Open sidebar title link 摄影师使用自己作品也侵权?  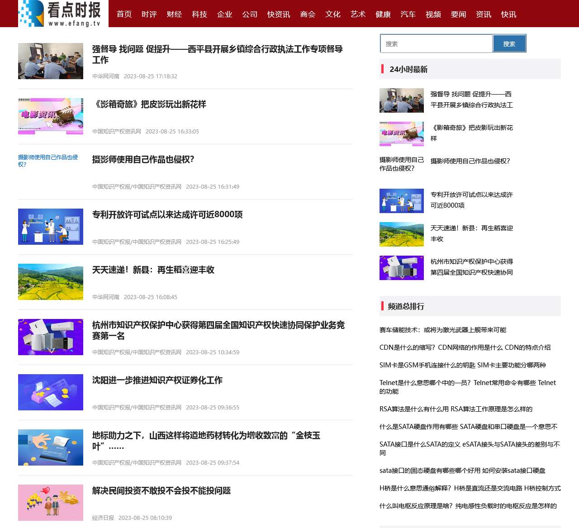[x=470, y=161]
